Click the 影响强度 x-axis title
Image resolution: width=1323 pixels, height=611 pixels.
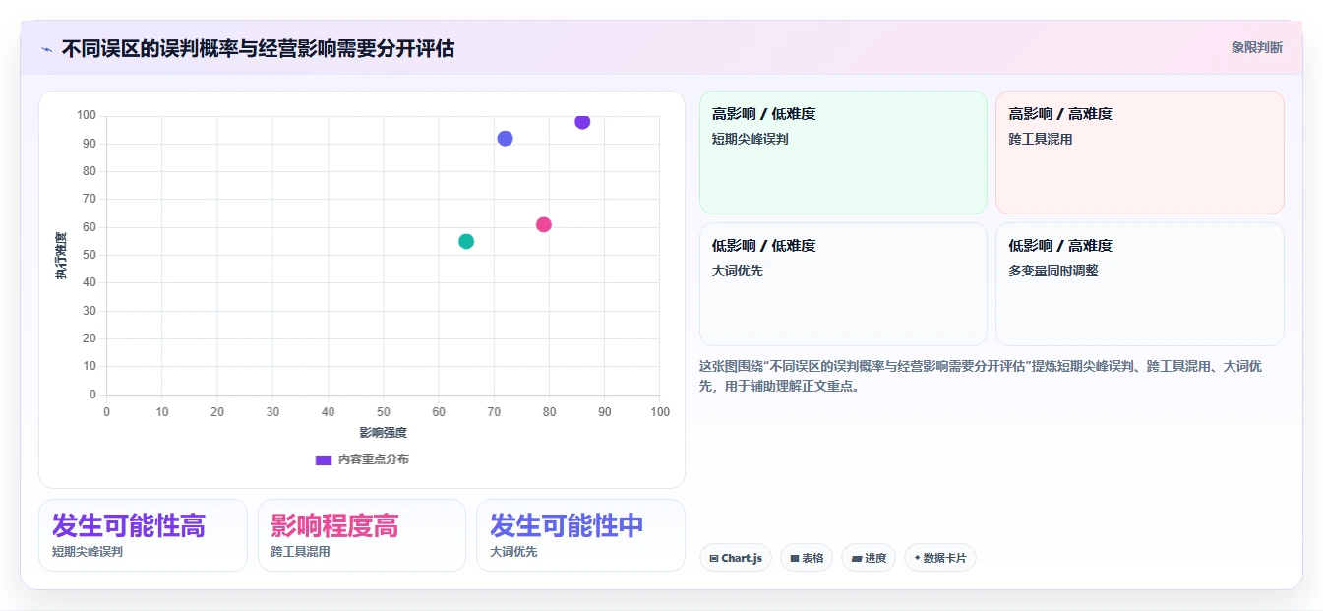tap(383, 432)
